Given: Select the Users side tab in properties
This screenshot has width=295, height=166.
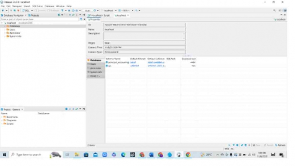Looking at the screenshot, I should [x=95, y=64].
